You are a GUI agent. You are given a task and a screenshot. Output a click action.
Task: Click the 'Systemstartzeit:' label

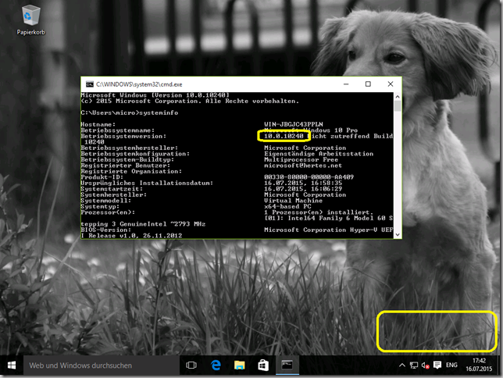(x=112, y=189)
